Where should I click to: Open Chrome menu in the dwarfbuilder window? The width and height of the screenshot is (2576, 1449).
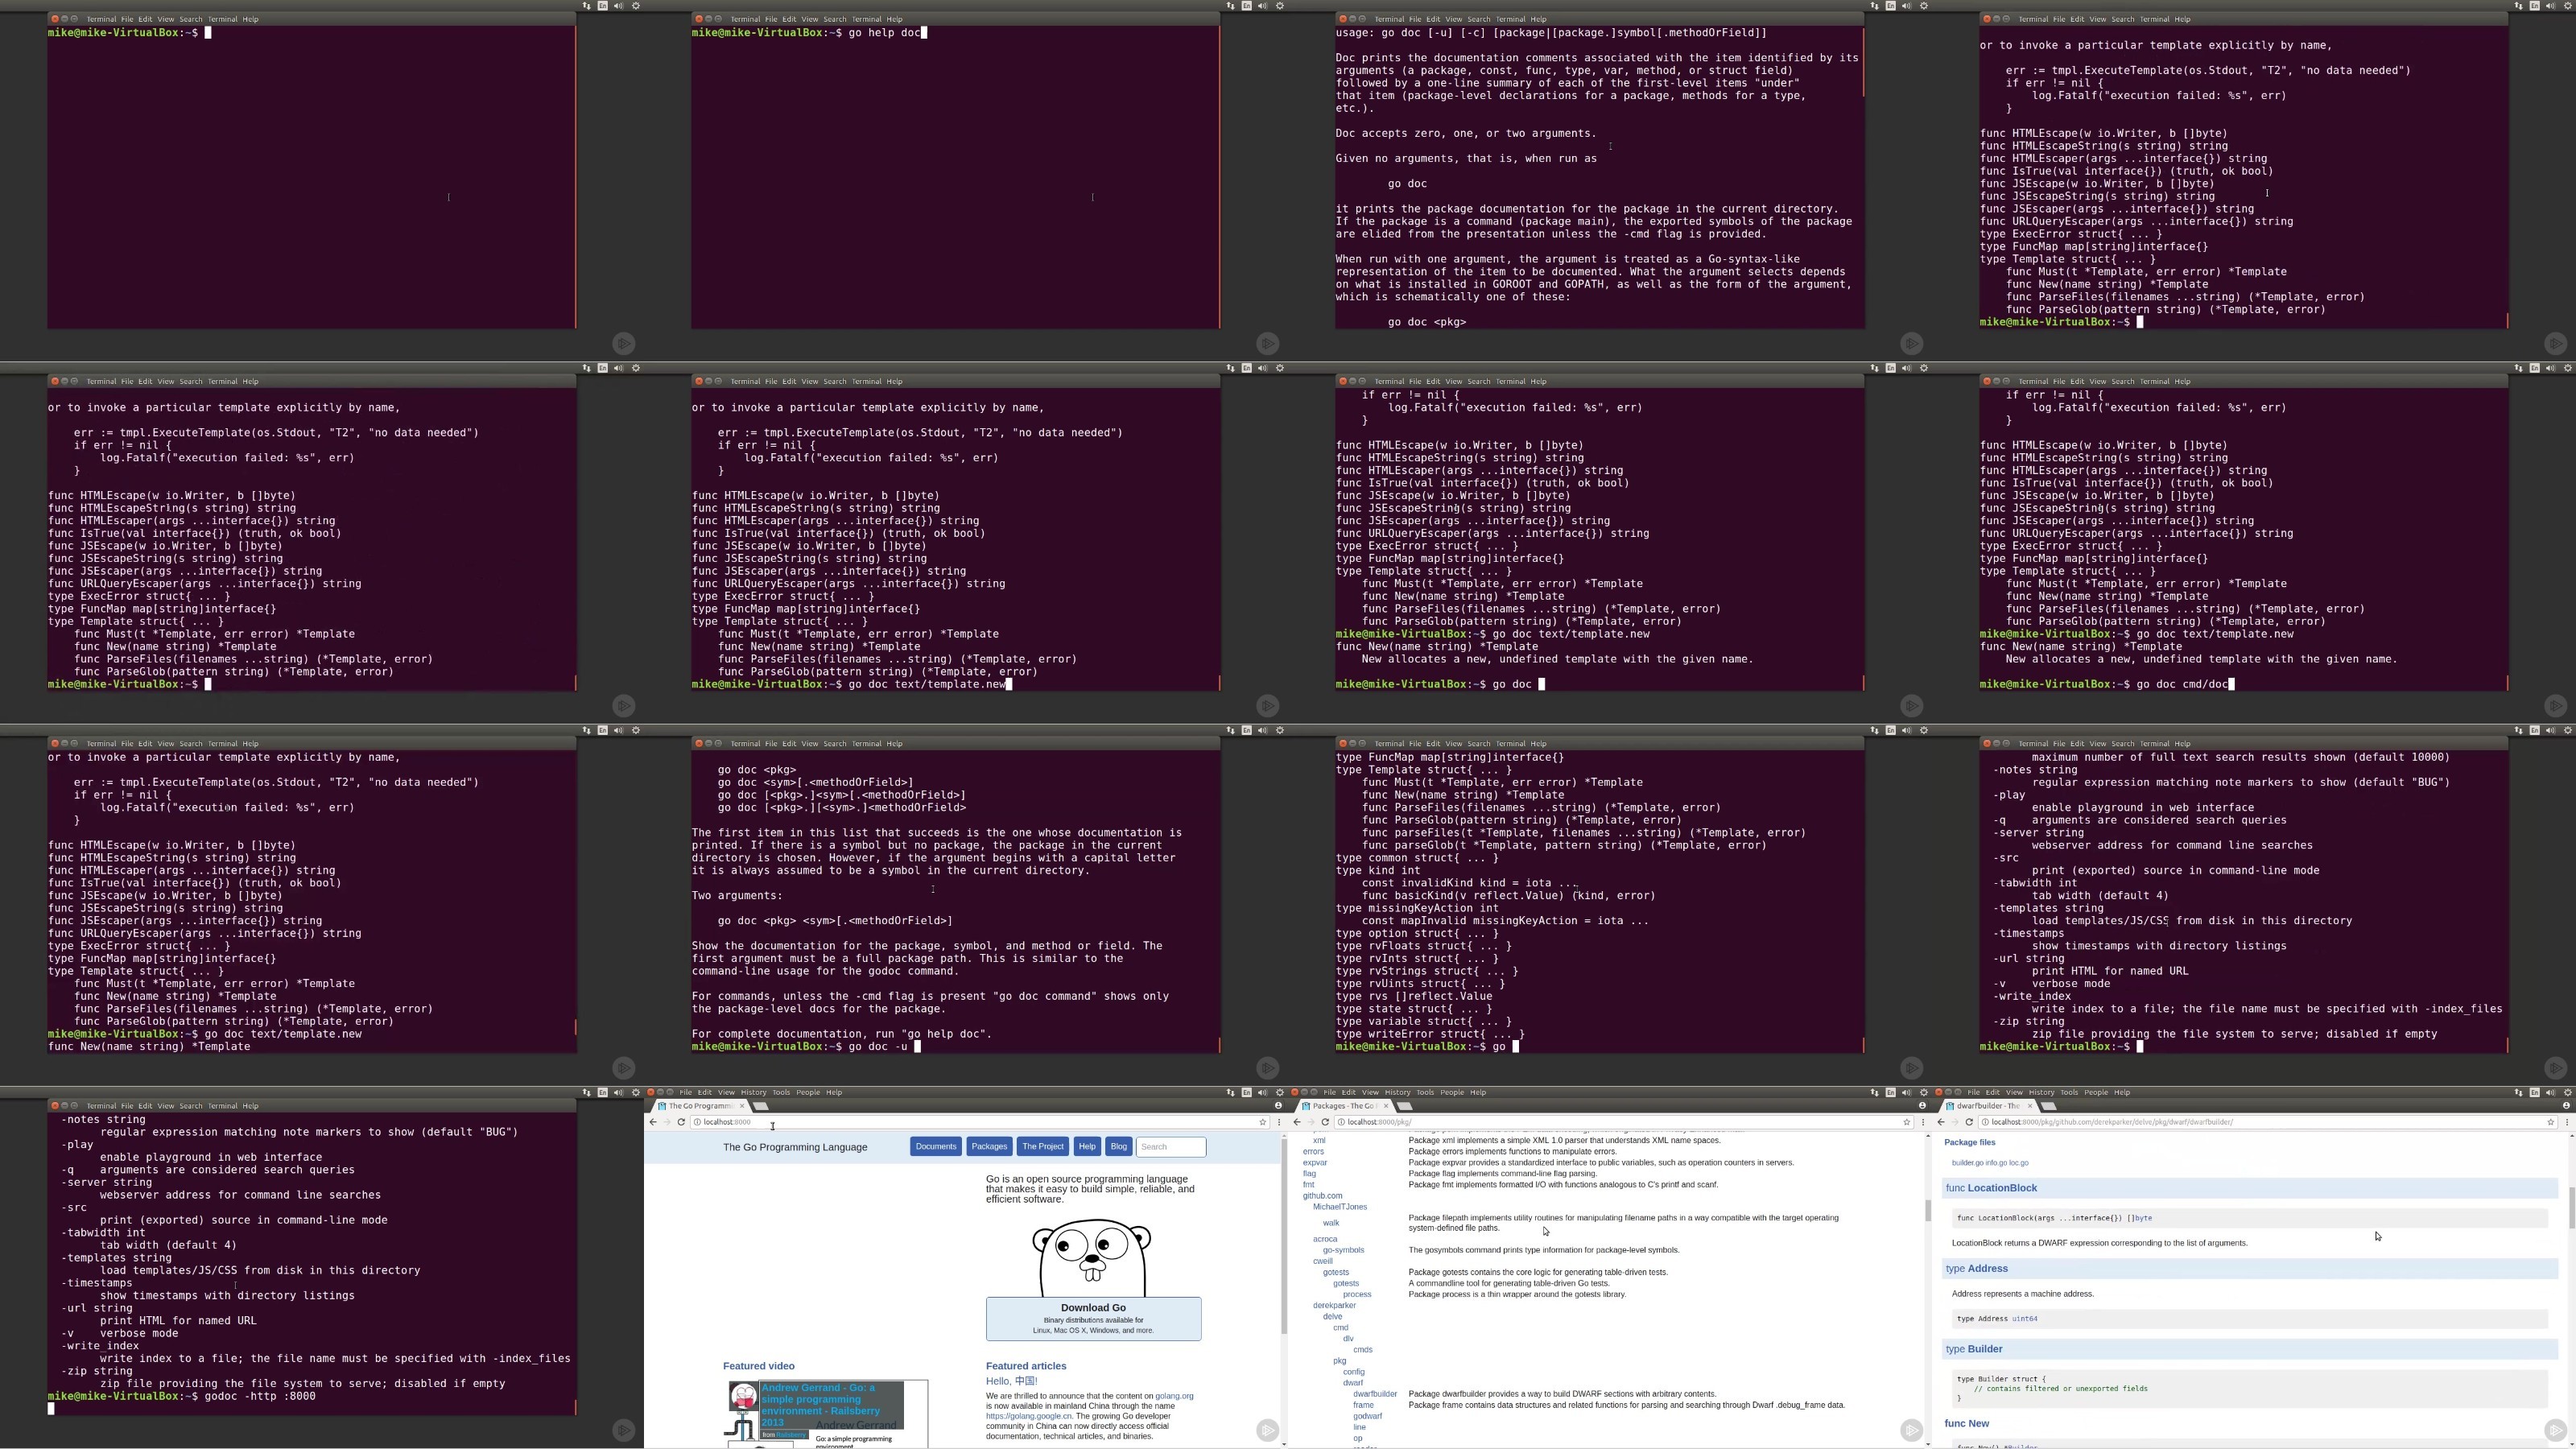tap(2567, 1122)
